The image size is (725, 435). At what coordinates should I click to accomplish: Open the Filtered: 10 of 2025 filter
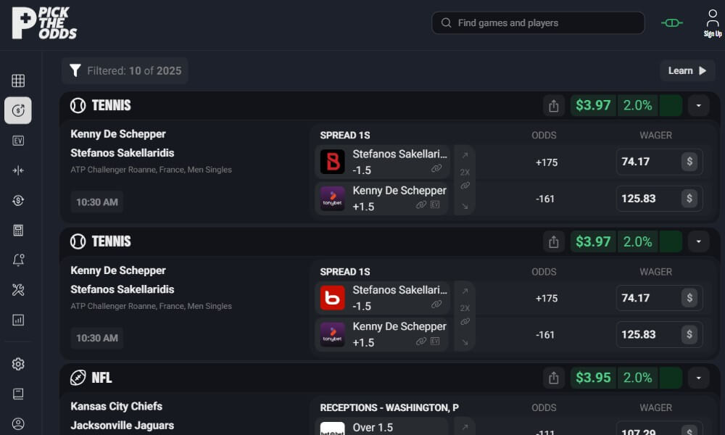[x=125, y=71]
